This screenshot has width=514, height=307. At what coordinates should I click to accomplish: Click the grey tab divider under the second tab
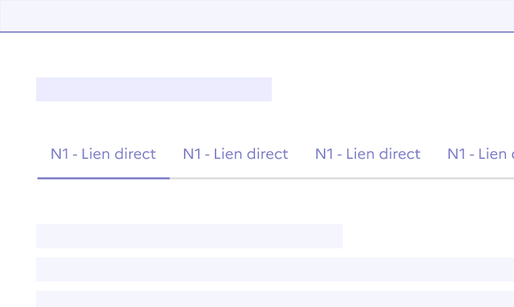236,178
